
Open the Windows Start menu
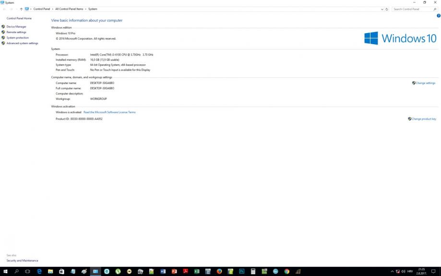click(x=5, y=272)
